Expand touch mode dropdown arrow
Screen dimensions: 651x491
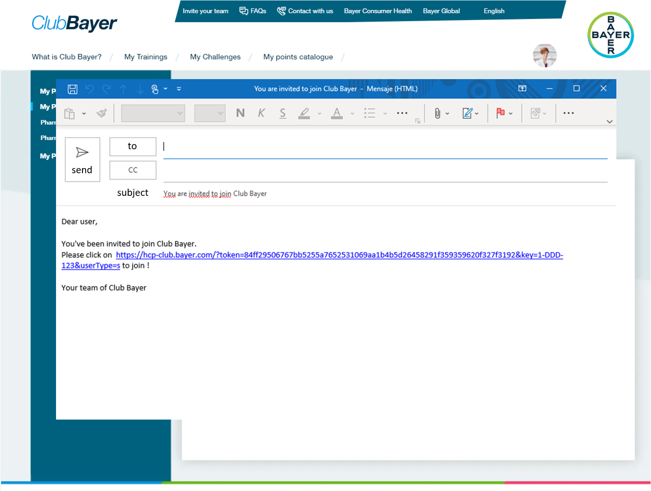166,89
